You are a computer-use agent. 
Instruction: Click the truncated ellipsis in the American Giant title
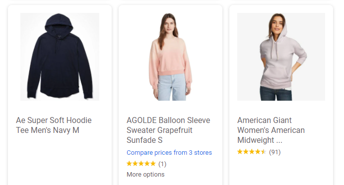(279, 140)
